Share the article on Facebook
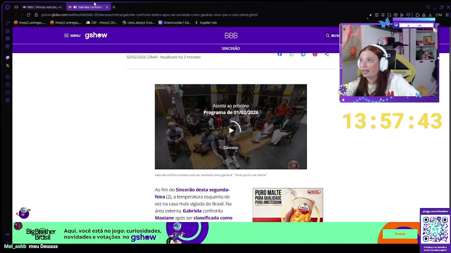Screen dimensions: 451x253 coord(280,54)
